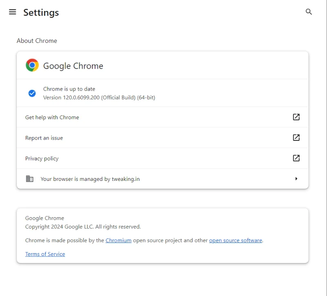Select the Settings heading
327x296 pixels.
coord(41,13)
